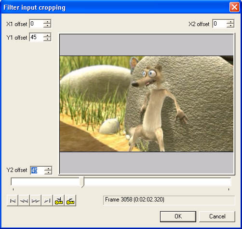
Task: Go to next keyframe (key icon)
Action: pos(70,200)
